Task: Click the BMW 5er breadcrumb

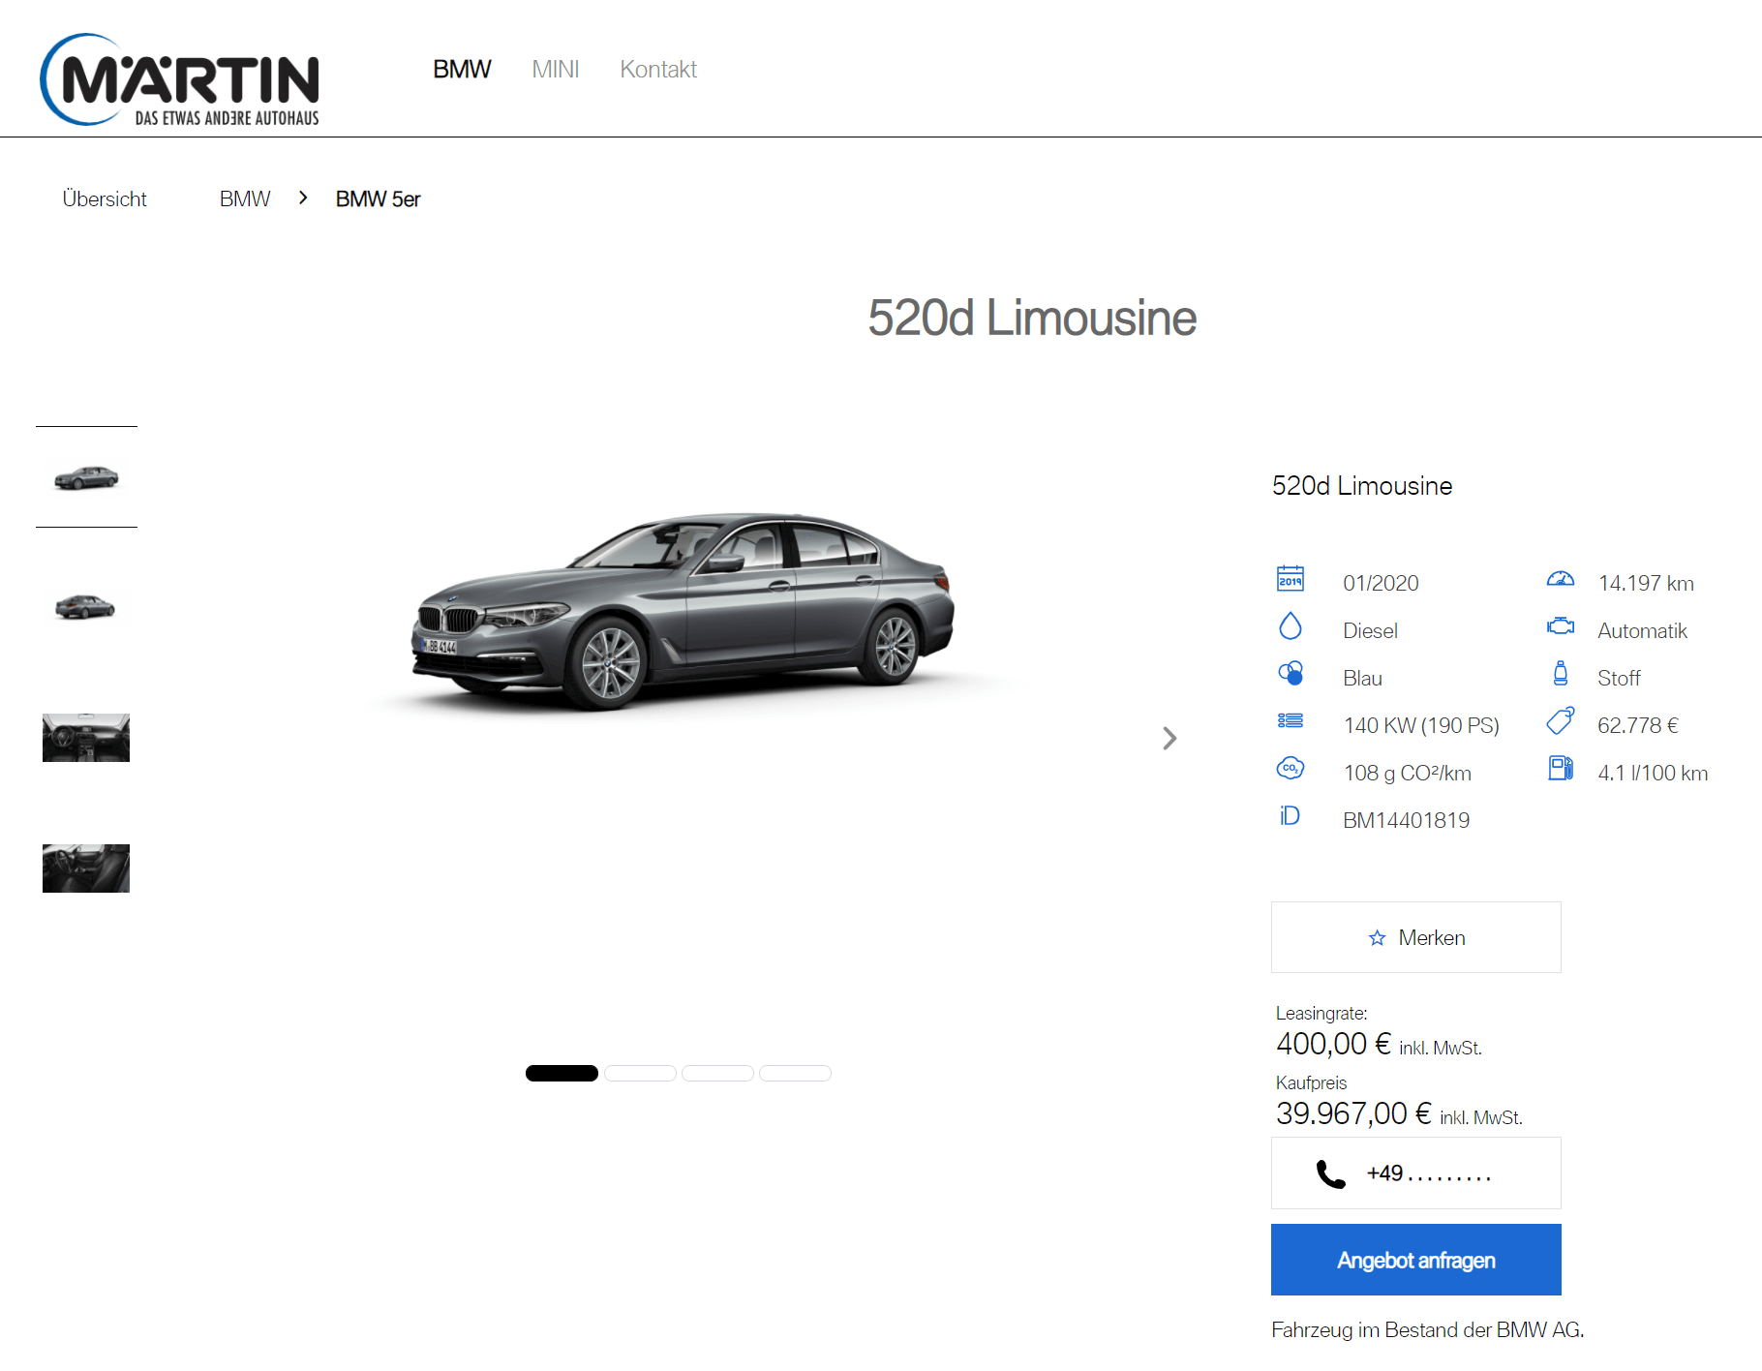Action: coord(379,198)
